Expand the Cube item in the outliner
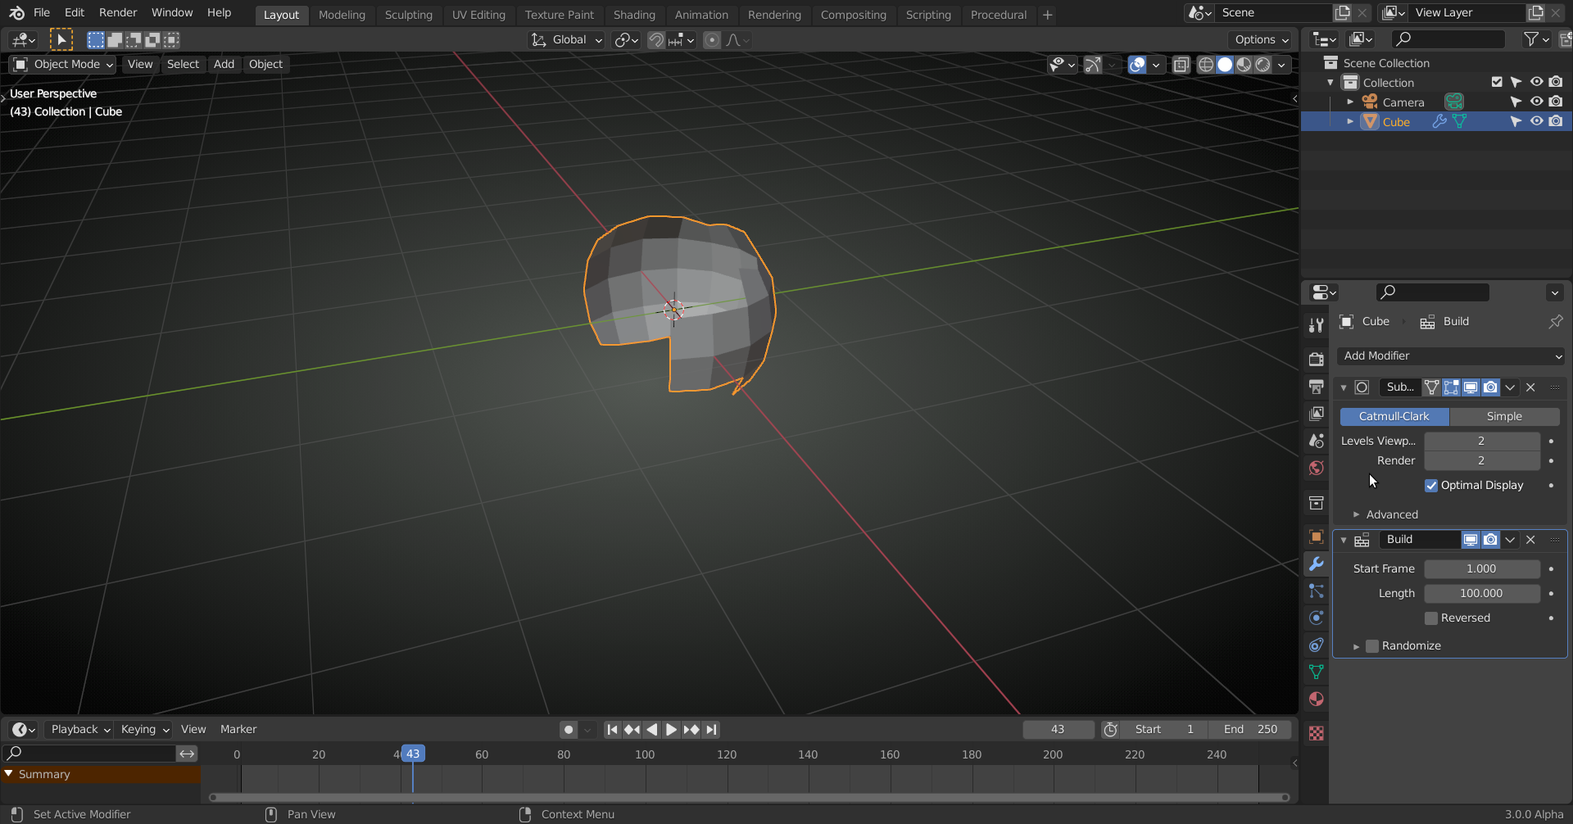Image resolution: width=1573 pixels, height=824 pixels. click(x=1350, y=121)
